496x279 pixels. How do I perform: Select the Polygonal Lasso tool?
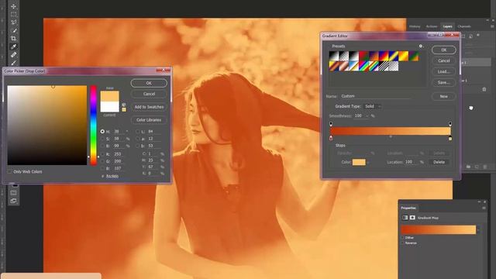click(x=13, y=22)
